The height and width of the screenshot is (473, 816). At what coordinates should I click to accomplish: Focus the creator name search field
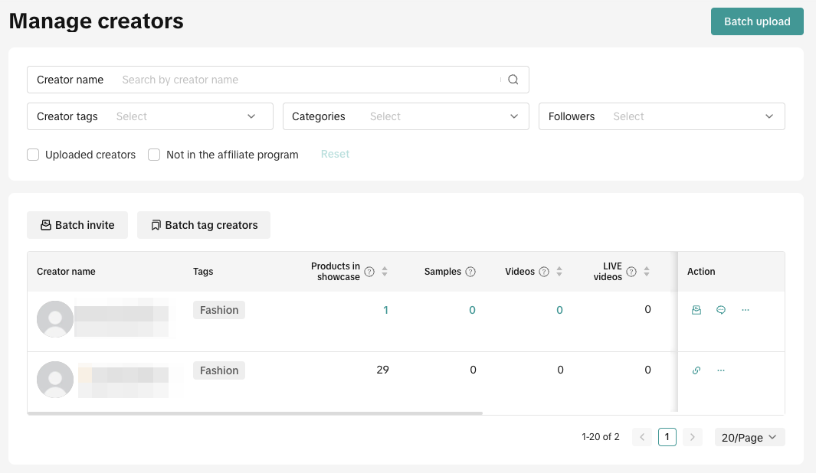point(306,80)
